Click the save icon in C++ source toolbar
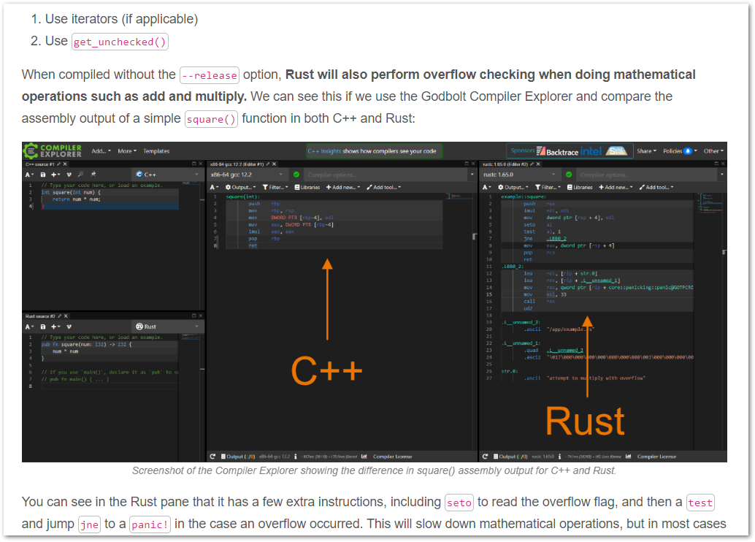The image size is (755, 542). pos(43,175)
